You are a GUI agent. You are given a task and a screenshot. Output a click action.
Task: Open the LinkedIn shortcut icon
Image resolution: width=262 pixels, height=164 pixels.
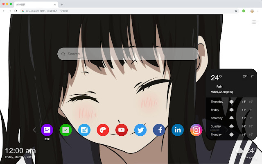pyautogui.click(x=178, y=130)
